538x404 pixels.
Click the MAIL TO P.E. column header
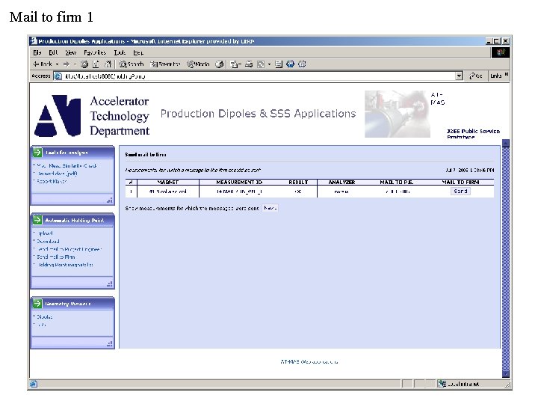(396, 182)
